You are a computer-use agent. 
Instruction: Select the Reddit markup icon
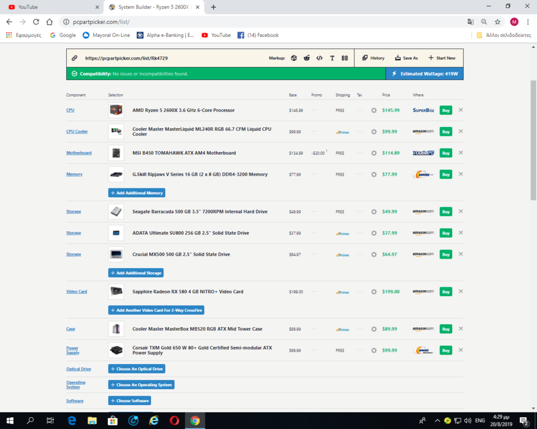[307, 58]
